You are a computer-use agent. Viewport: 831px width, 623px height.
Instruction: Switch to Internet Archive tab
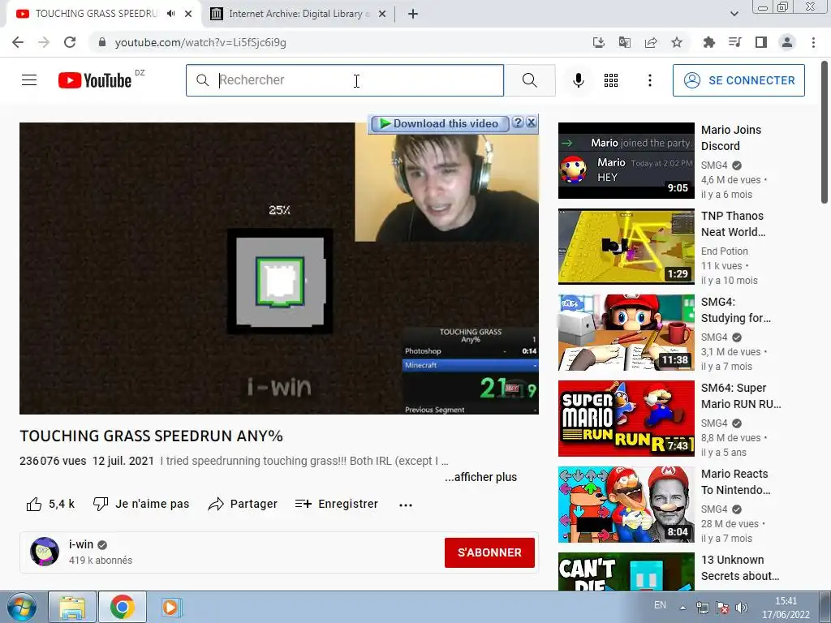297,15
